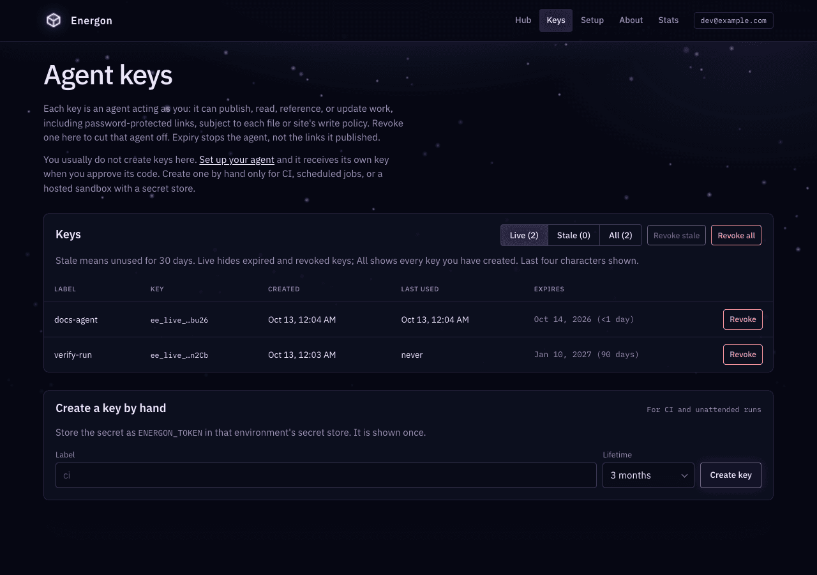The image size is (817, 575).
Task: Click the Revoke all button
Action: point(736,235)
